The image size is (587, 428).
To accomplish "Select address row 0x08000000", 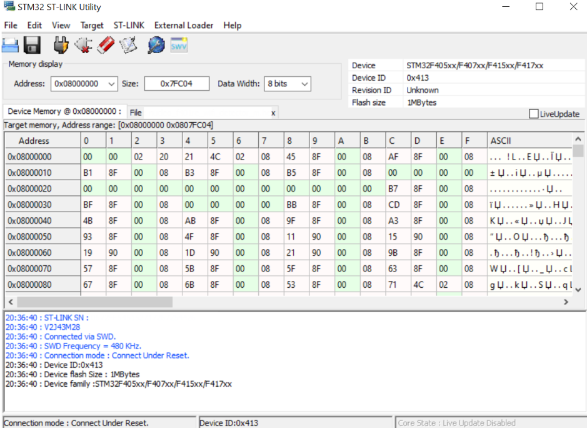I will (43, 156).
